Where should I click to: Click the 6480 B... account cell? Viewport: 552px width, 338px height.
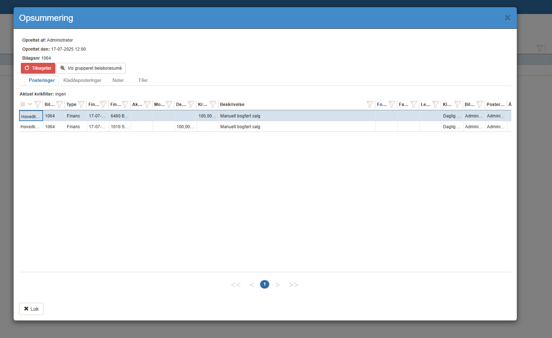point(120,116)
